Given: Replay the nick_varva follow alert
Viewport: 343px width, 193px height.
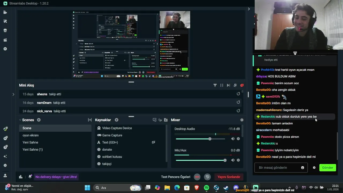Looking at the screenshot, I should pyautogui.click(x=238, y=111).
